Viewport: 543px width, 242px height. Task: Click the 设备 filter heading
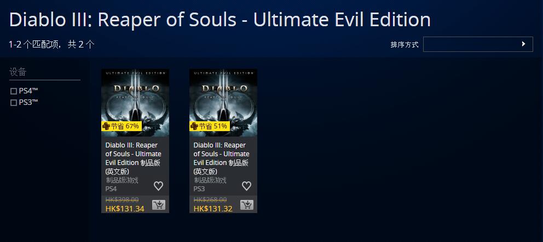[x=18, y=72]
